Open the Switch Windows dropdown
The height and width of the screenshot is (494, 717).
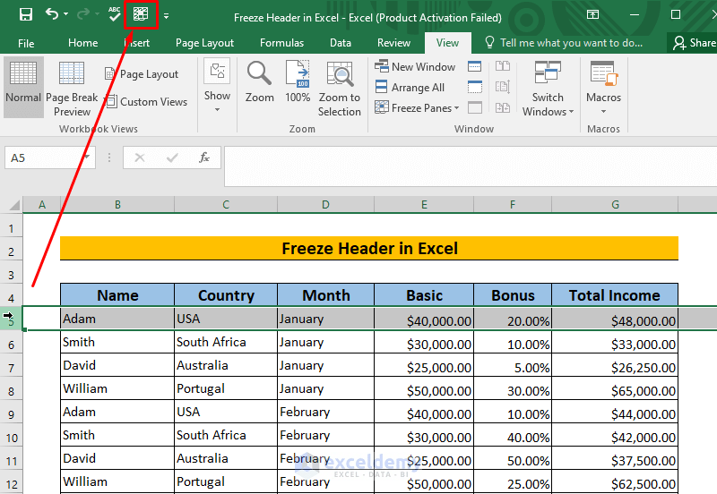pos(548,89)
